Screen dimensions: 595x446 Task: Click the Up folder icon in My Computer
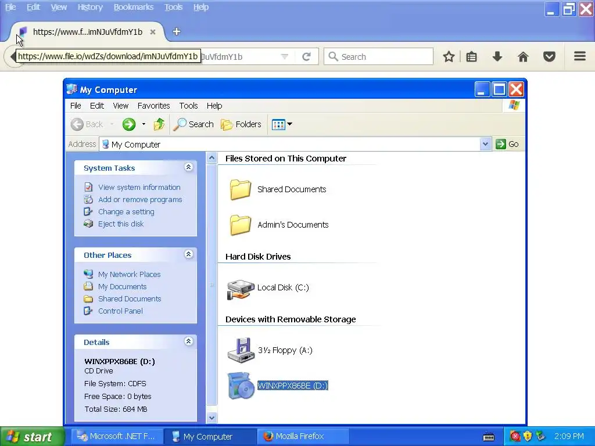click(159, 124)
